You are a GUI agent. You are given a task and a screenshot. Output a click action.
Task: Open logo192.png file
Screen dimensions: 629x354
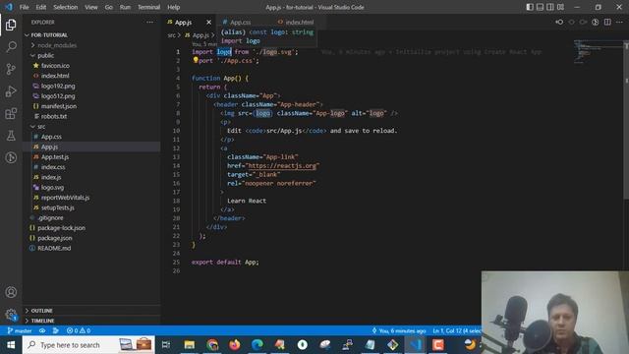91,86
